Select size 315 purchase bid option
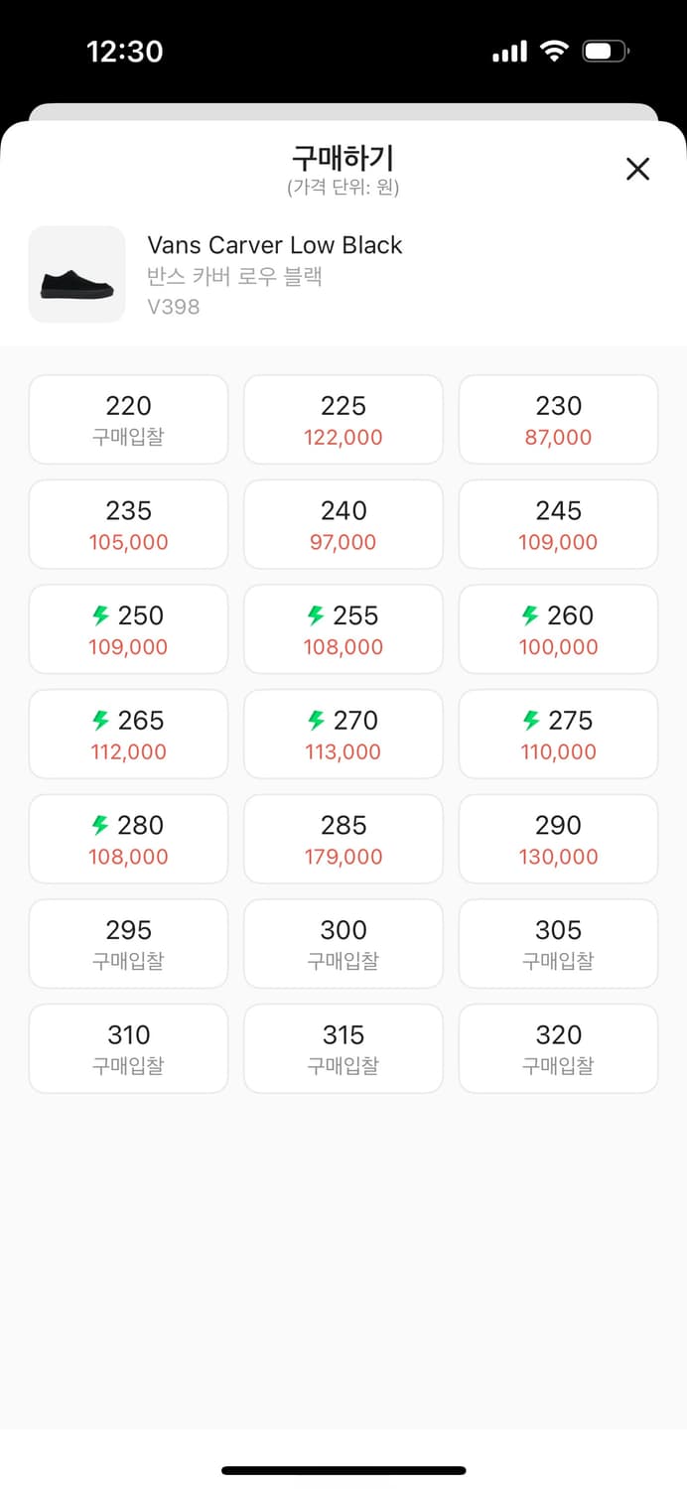The height and width of the screenshot is (1489, 687). [343, 1049]
